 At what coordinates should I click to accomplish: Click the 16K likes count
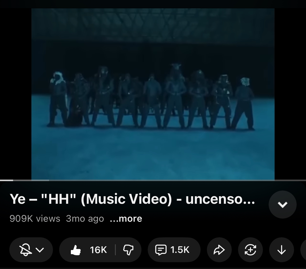[98, 250]
